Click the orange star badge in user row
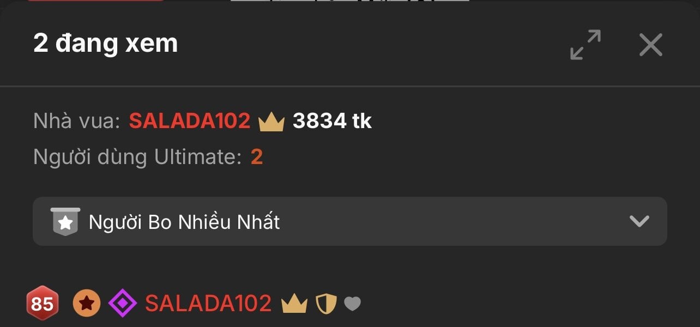700x327 pixels. (87, 304)
